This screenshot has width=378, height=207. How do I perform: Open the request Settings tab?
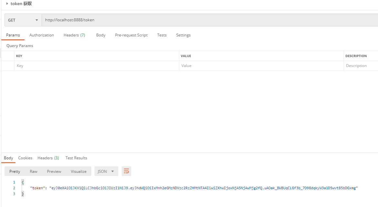point(183,35)
